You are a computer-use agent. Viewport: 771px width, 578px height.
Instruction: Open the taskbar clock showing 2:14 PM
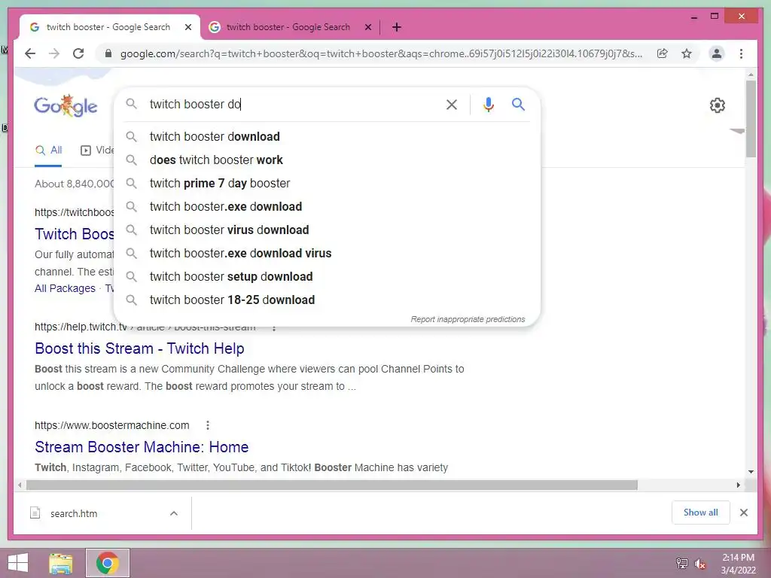coord(738,564)
